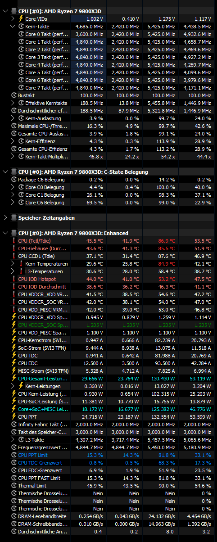Click the thermometer icon beside CPU (Tctl/Tdie)
This screenshot has height=542, width=217.
[x=14, y=241]
